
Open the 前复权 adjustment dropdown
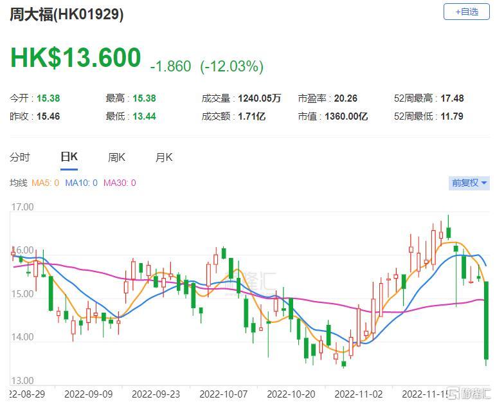(469, 183)
